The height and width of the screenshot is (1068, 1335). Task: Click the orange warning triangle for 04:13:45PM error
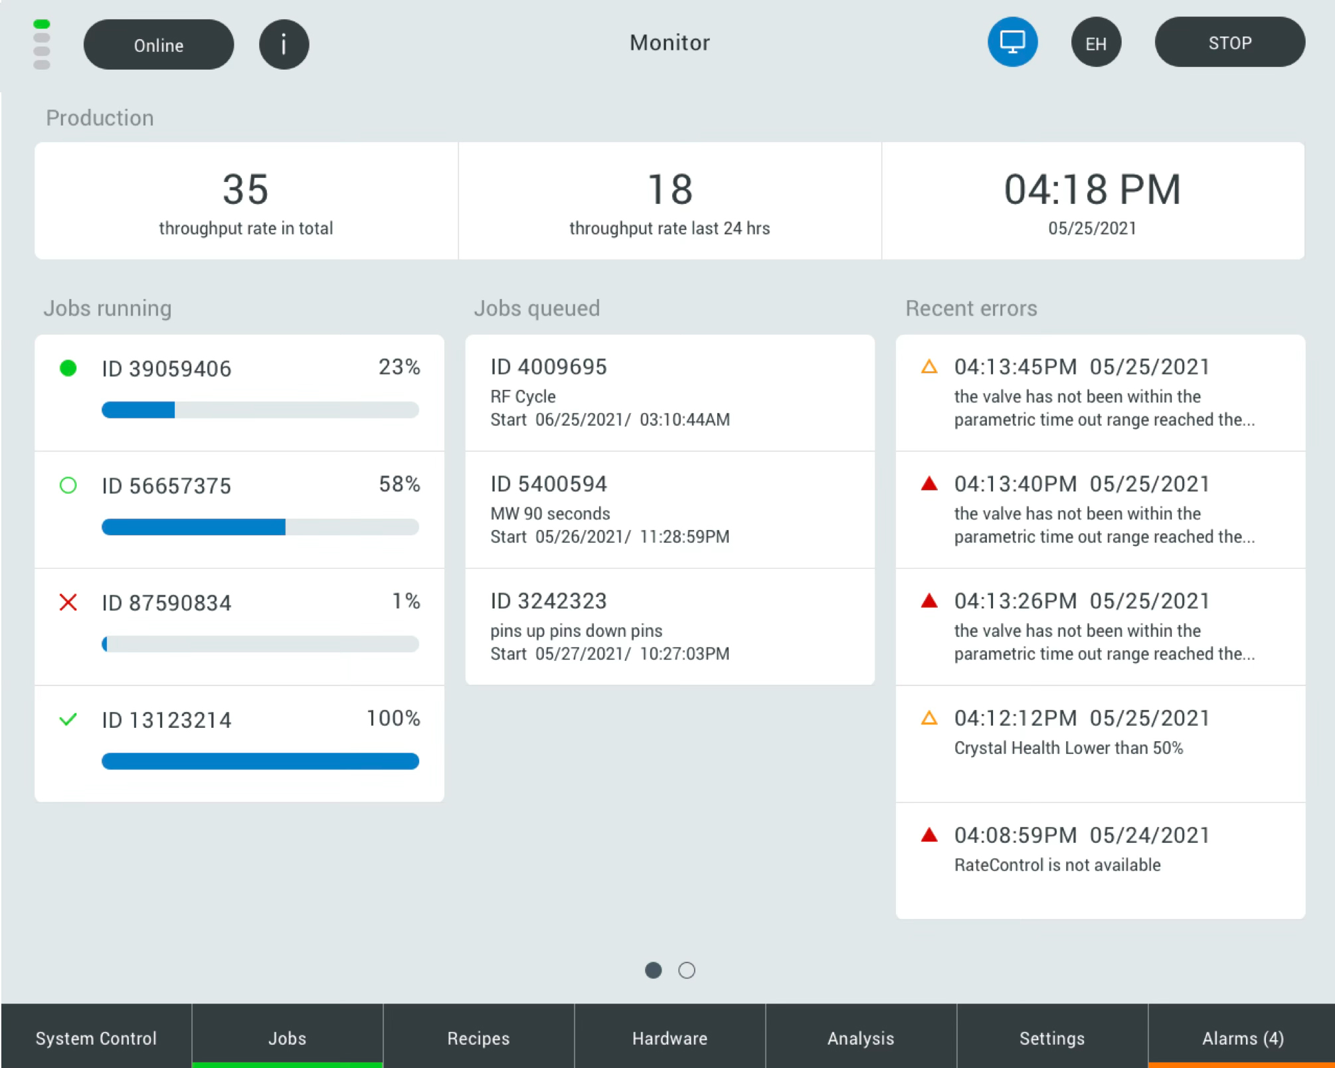(x=929, y=367)
